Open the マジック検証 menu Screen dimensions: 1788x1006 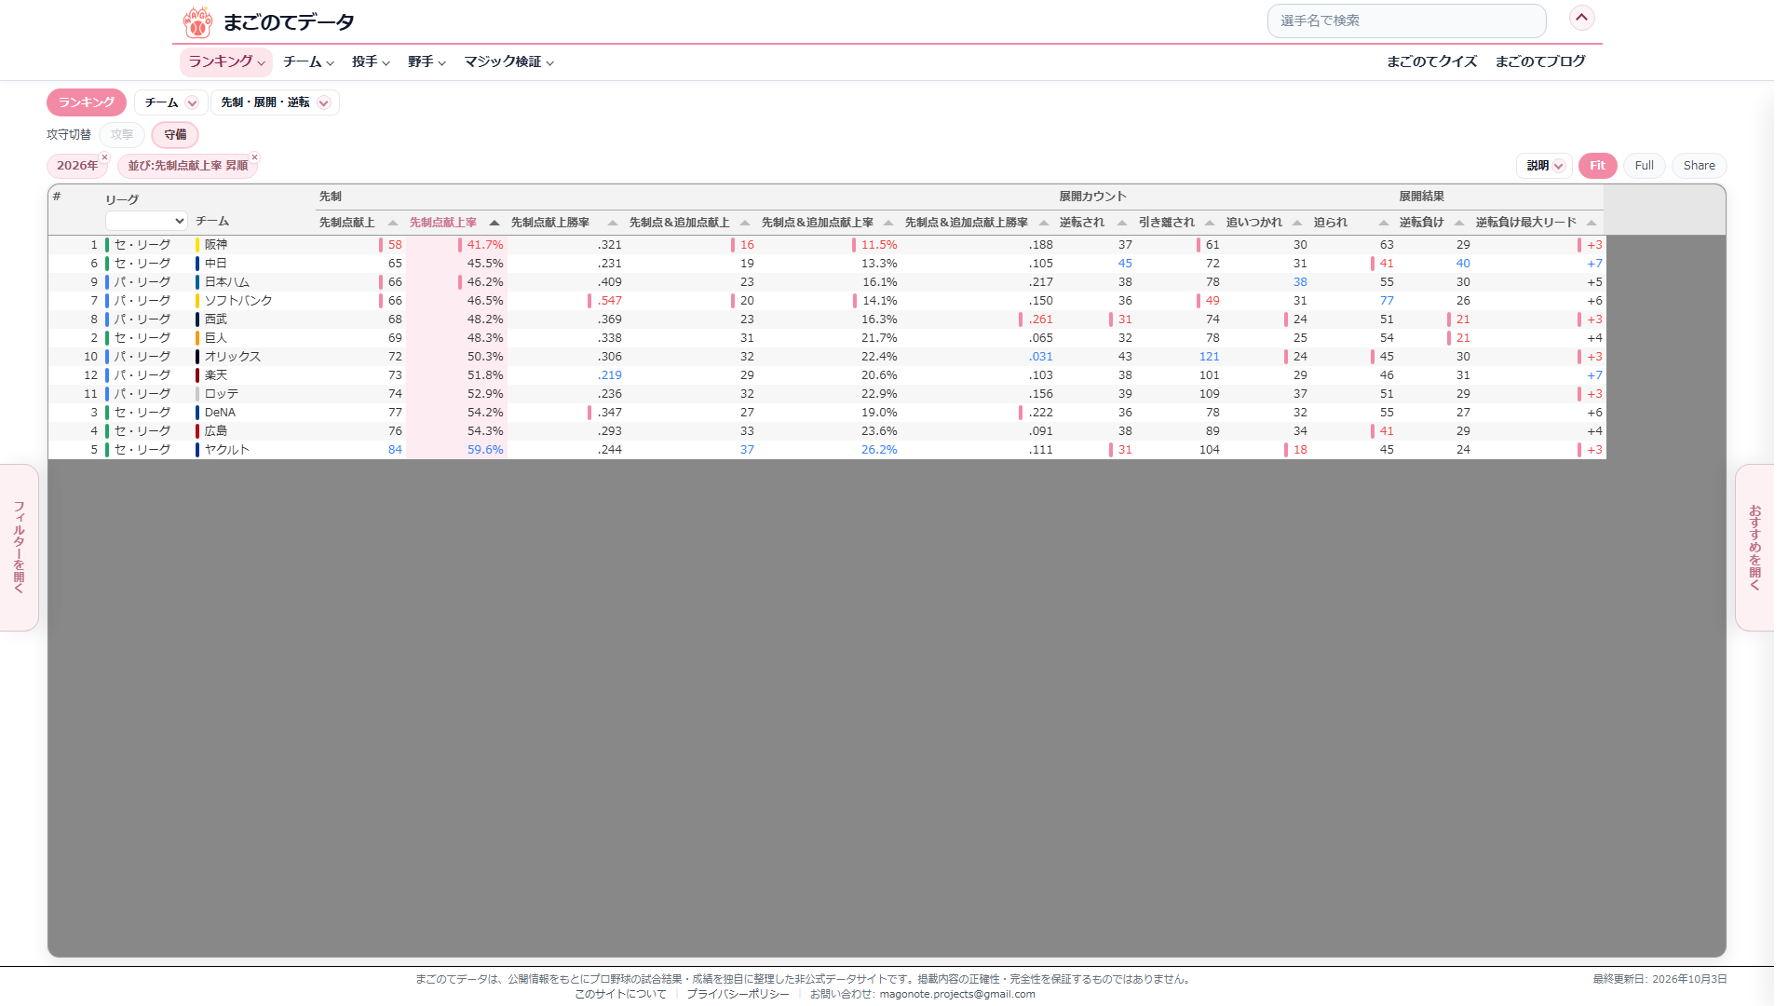coord(509,61)
